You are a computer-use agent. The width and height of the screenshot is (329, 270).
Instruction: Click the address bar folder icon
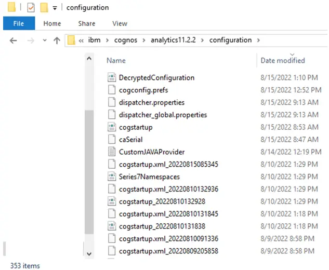(71, 40)
